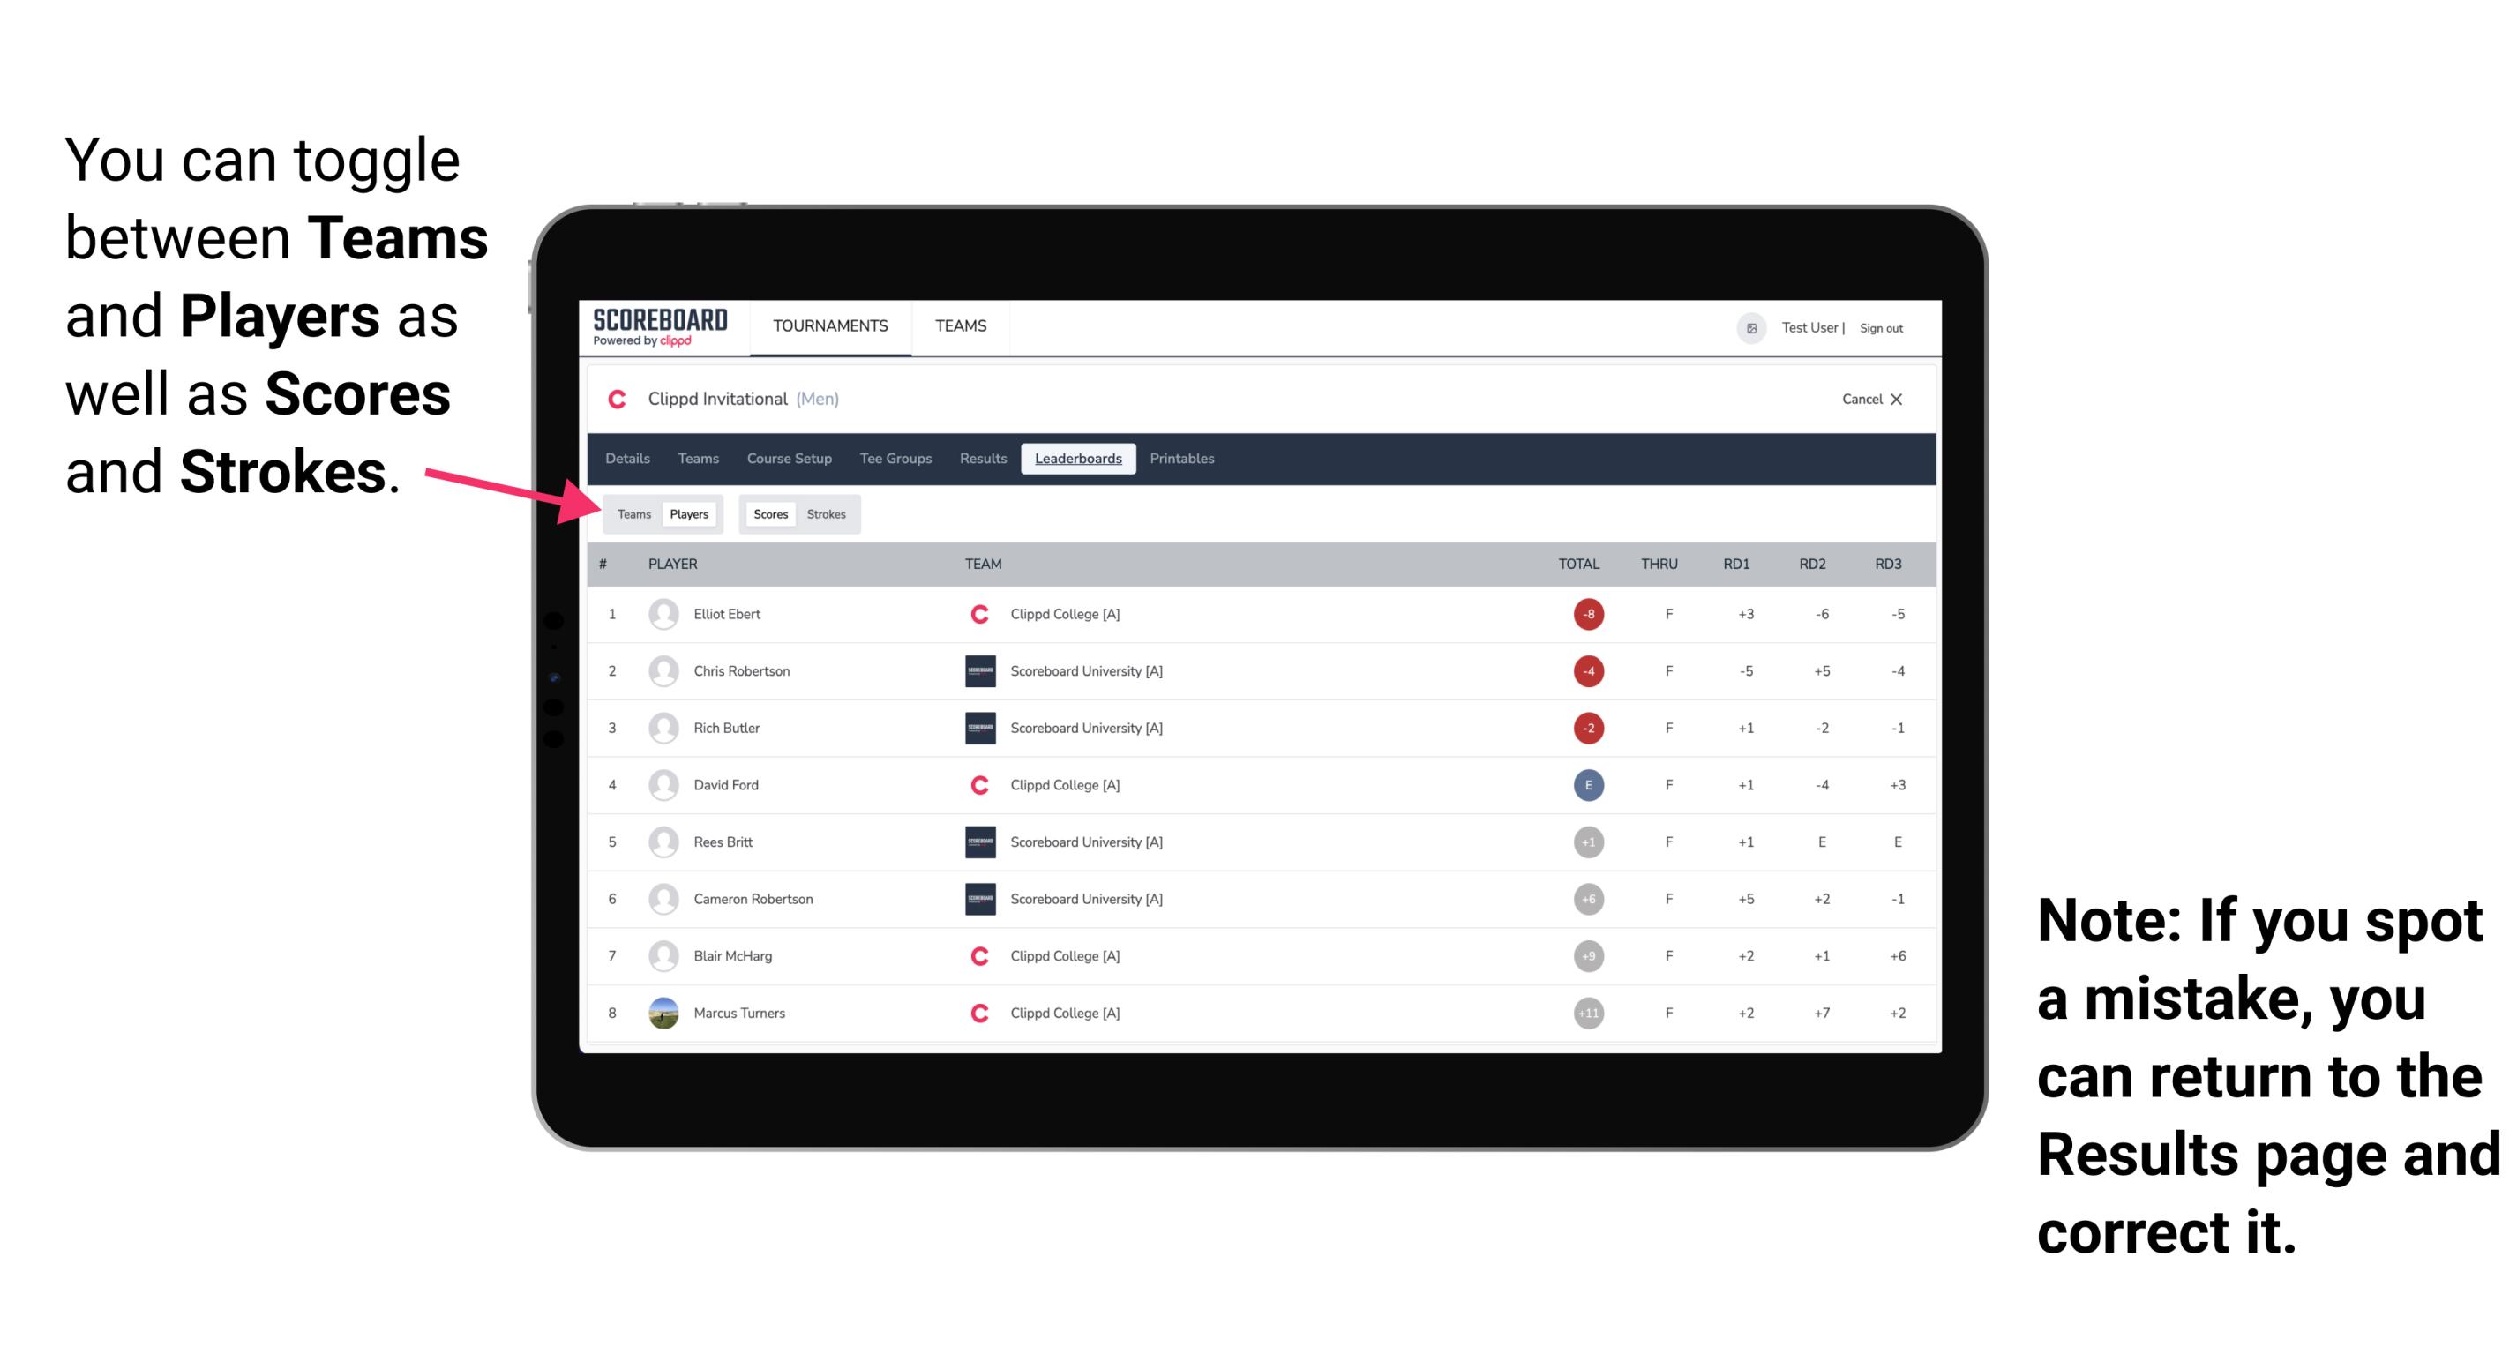Screen dimensions: 2517x1354
Task: Toggle to Strokes display mode
Action: (x=828, y=513)
